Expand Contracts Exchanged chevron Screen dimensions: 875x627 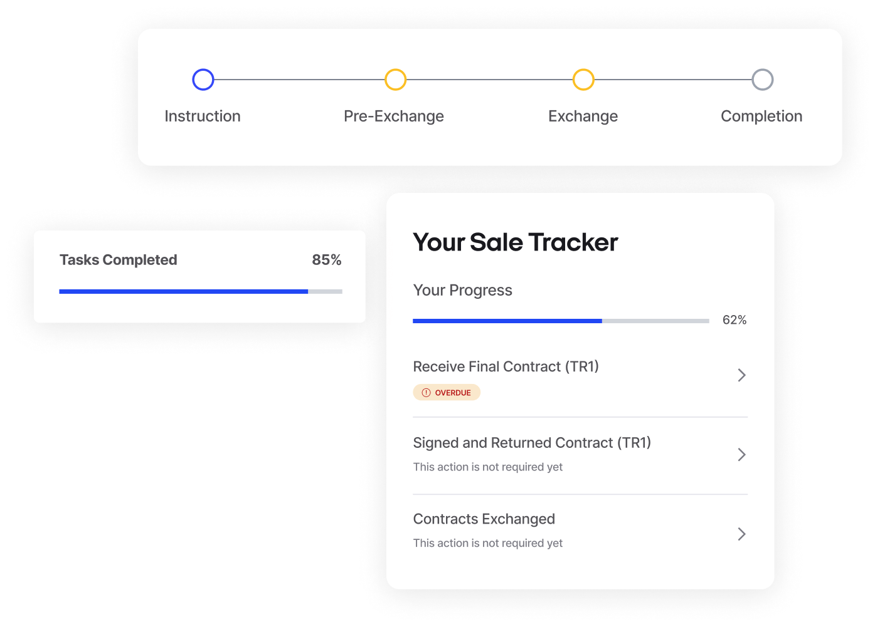(x=741, y=534)
